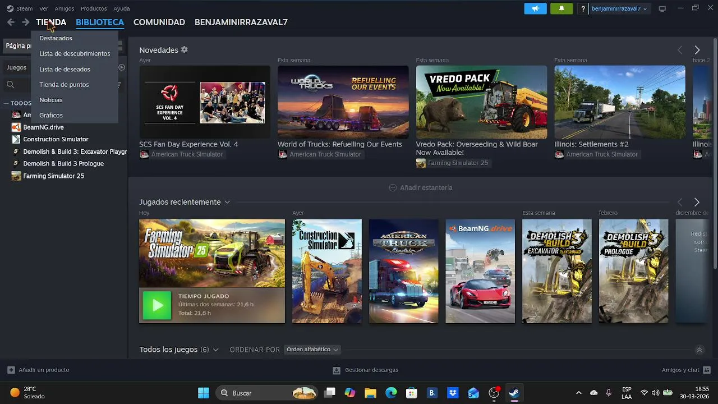This screenshot has height=404, width=718.
Task: Open benjaminirrazaval7 account dropdown
Action: click(x=619, y=8)
